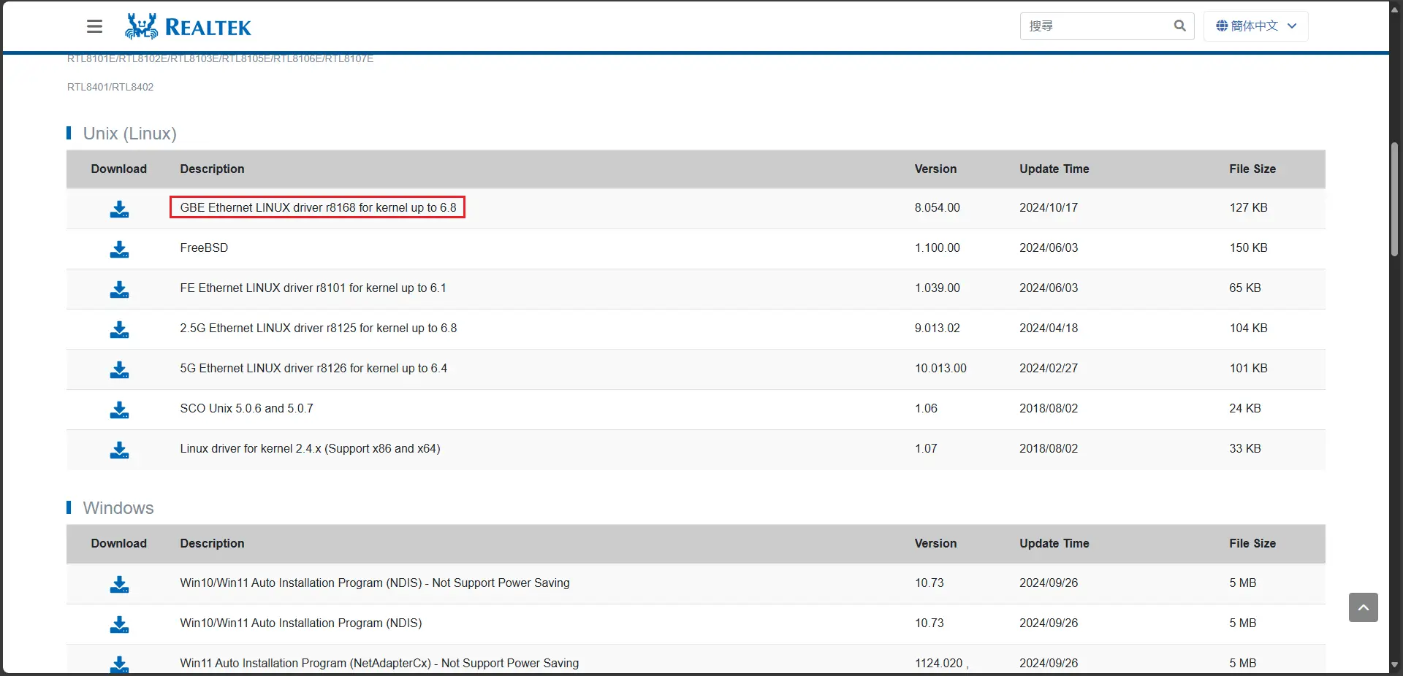Image resolution: width=1403 pixels, height=676 pixels.
Task: Download the 5G r8126 Linux driver
Action: 119,370
